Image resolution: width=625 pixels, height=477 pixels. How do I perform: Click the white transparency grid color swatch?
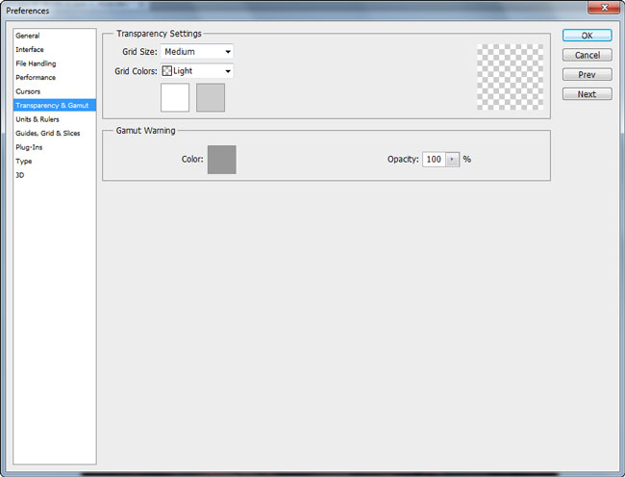click(x=175, y=97)
